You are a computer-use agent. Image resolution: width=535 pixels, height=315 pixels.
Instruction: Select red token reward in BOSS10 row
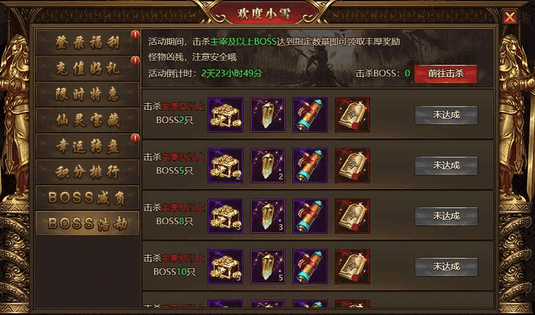coord(353,266)
